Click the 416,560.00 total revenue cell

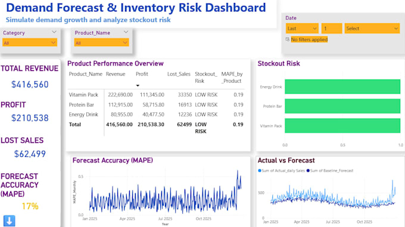[119, 124]
